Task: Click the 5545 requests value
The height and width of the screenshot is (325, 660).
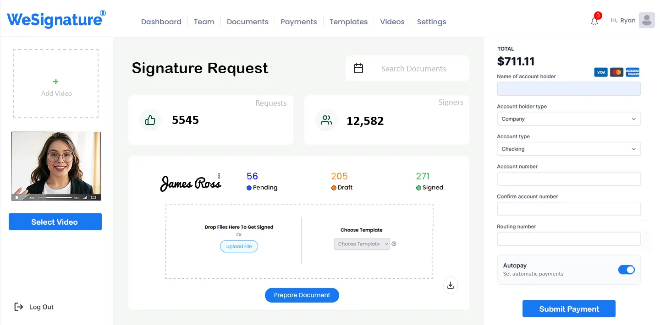Action: (185, 120)
